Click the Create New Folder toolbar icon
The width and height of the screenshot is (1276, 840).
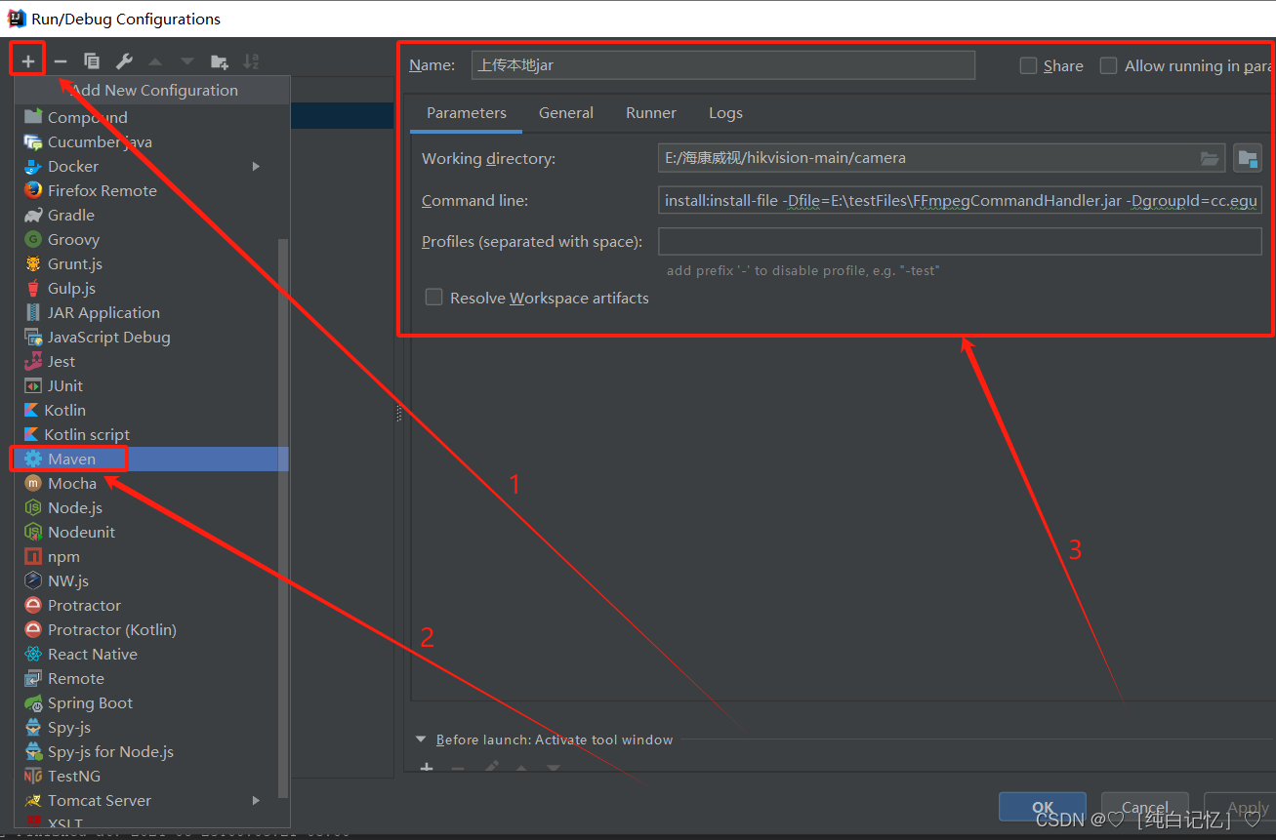pyautogui.click(x=220, y=61)
